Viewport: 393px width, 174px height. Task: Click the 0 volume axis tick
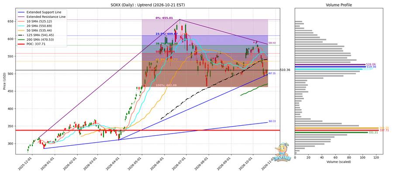tap(295, 158)
